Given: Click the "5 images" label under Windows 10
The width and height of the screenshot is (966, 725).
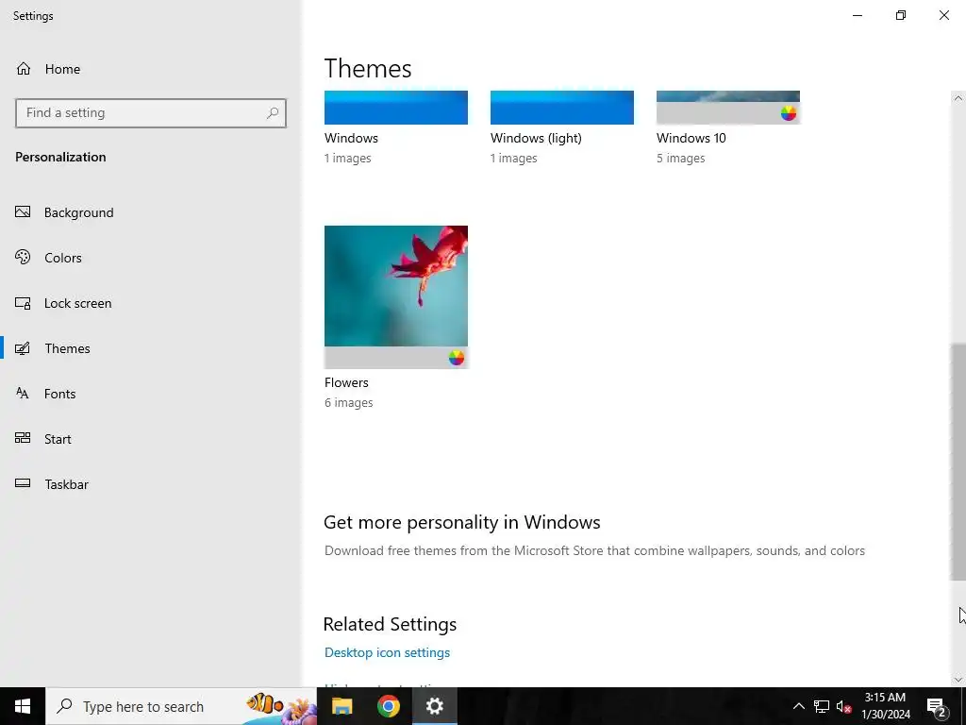Looking at the screenshot, I should 681,159.
